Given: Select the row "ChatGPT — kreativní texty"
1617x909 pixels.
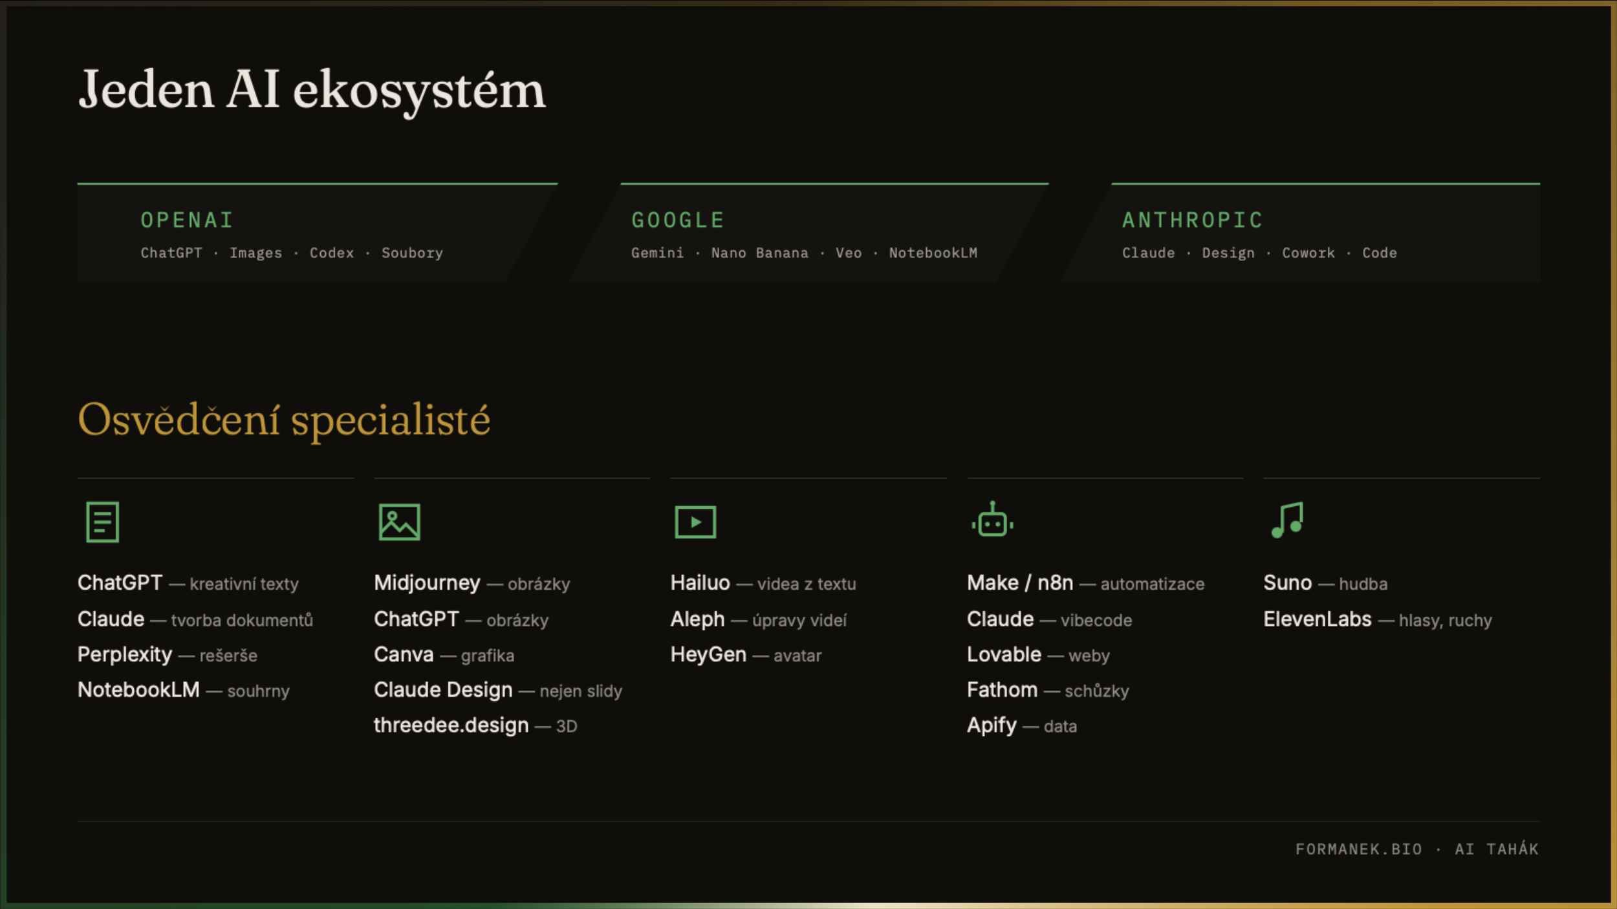Looking at the screenshot, I should click(x=188, y=583).
